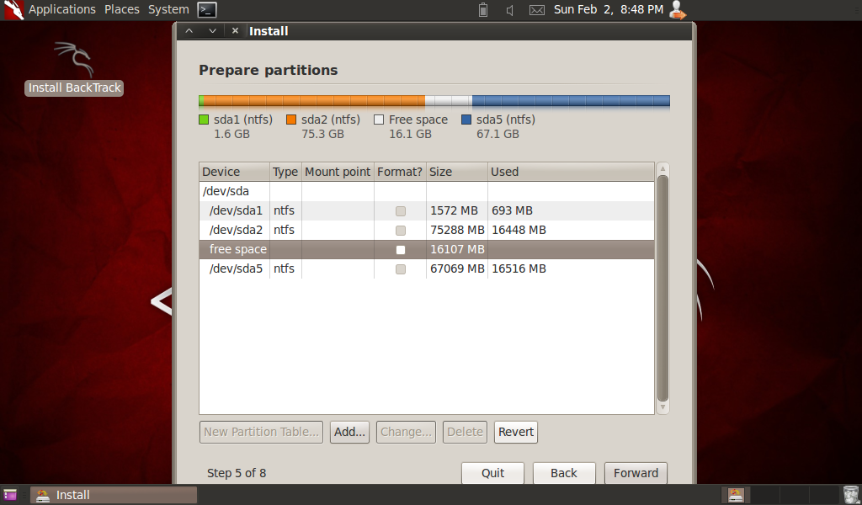Launch the terminal from top panel
The image size is (862, 505).
pyautogui.click(x=207, y=9)
